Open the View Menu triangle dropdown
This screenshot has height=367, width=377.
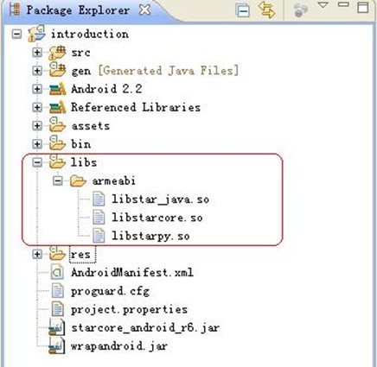pyautogui.click(x=323, y=5)
